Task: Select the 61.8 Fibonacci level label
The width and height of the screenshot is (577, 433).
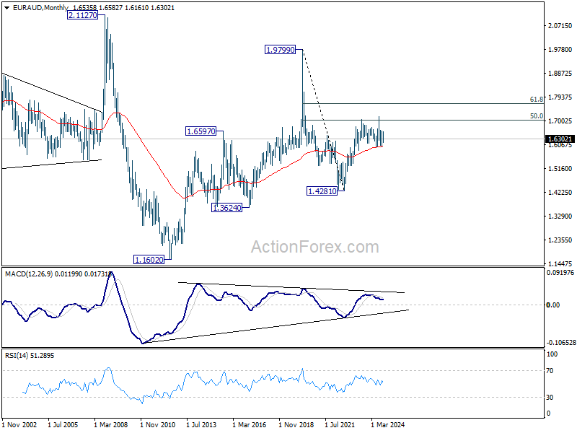Action: 536,100
